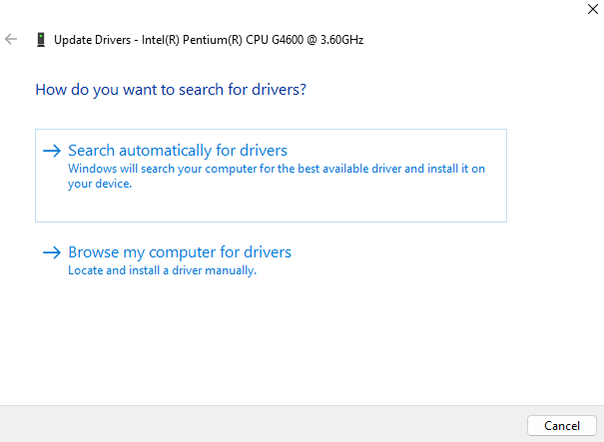604x442 pixels.
Task: Choose Browse my computer for drivers
Action: tap(180, 252)
